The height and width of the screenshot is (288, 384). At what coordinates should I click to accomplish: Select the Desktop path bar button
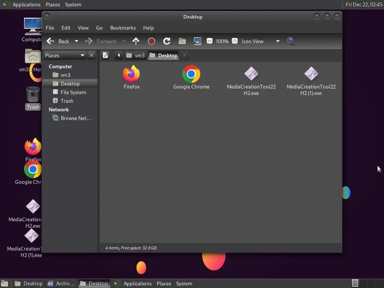pyautogui.click(x=163, y=55)
